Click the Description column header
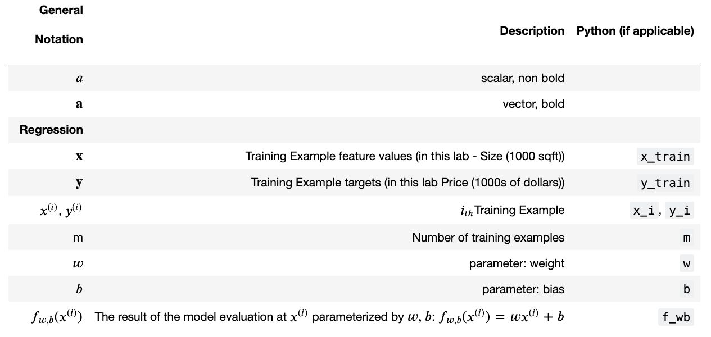The width and height of the screenshot is (711, 337). point(532,31)
